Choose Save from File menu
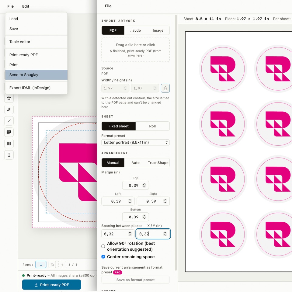 36,29
